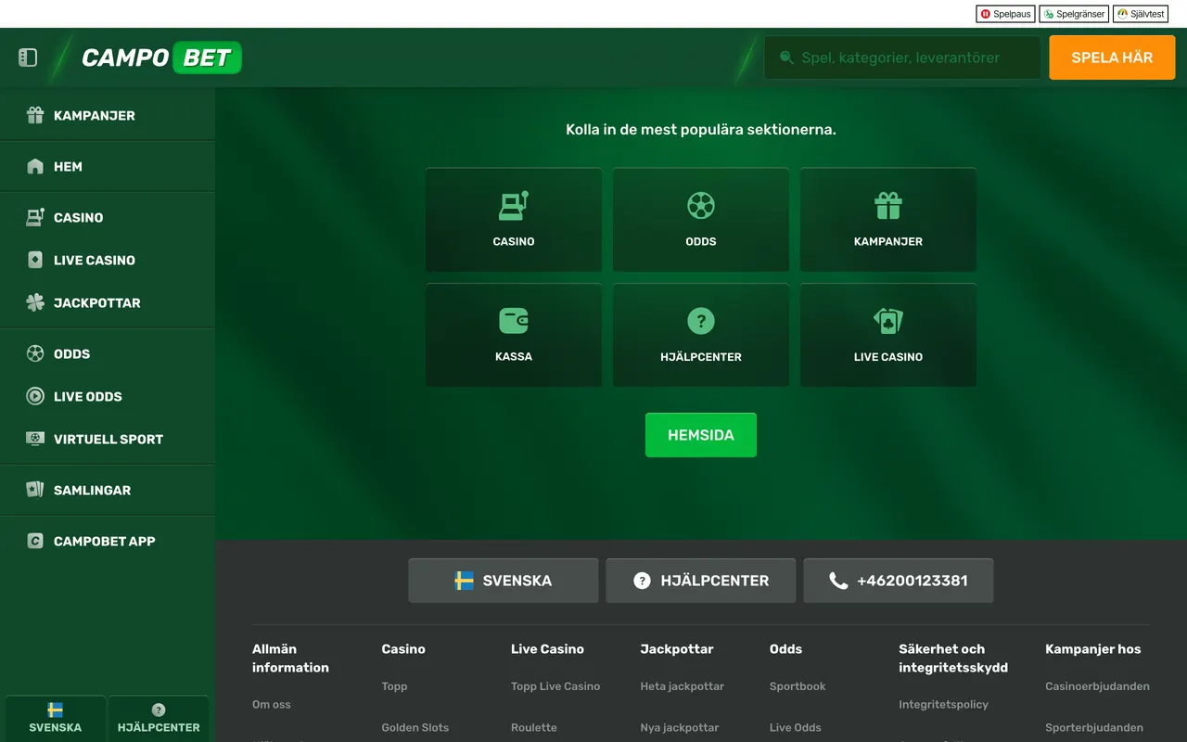Follow the Sportbook footer link
The image size is (1187, 742).
tap(798, 686)
